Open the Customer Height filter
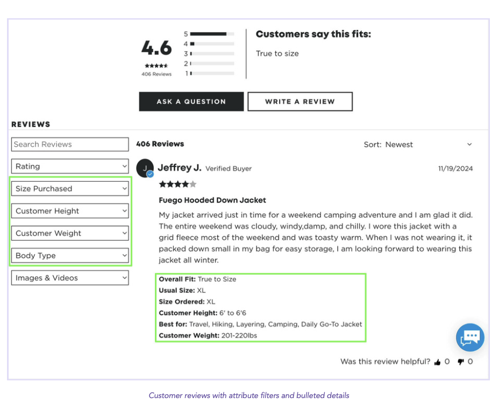The height and width of the screenshot is (404, 499). (x=70, y=211)
